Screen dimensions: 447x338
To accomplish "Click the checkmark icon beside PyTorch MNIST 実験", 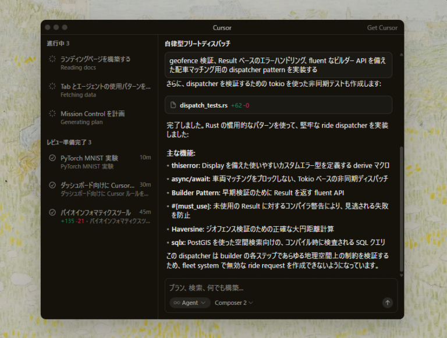I will point(52,158).
